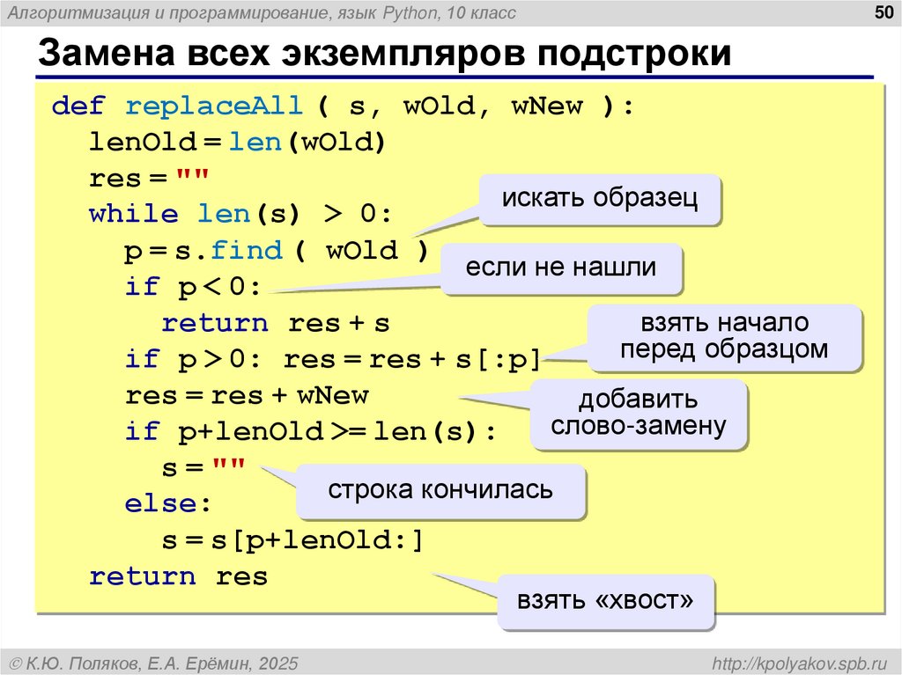
Task: Click the 'если не нашли' callout
Action: click(561, 268)
